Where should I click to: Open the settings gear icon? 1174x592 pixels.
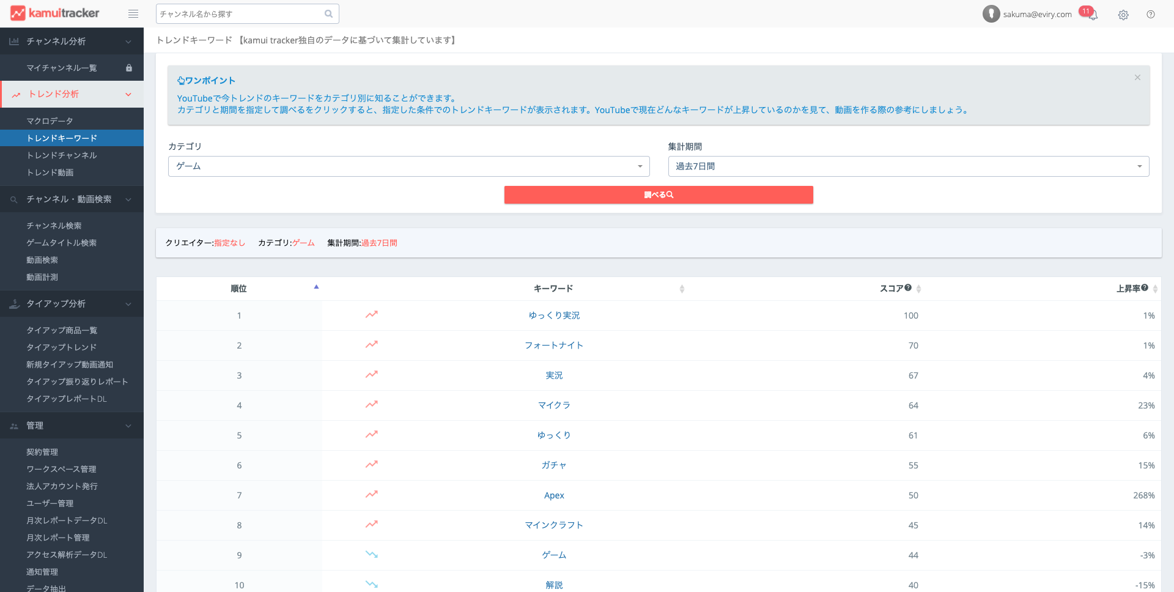(x=1123, y=15)
